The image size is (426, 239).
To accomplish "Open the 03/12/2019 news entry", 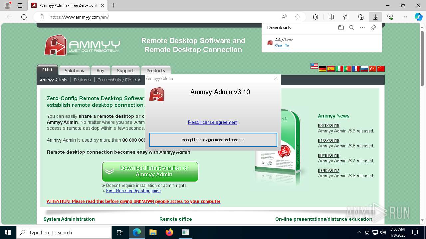I will coord(328,125).
